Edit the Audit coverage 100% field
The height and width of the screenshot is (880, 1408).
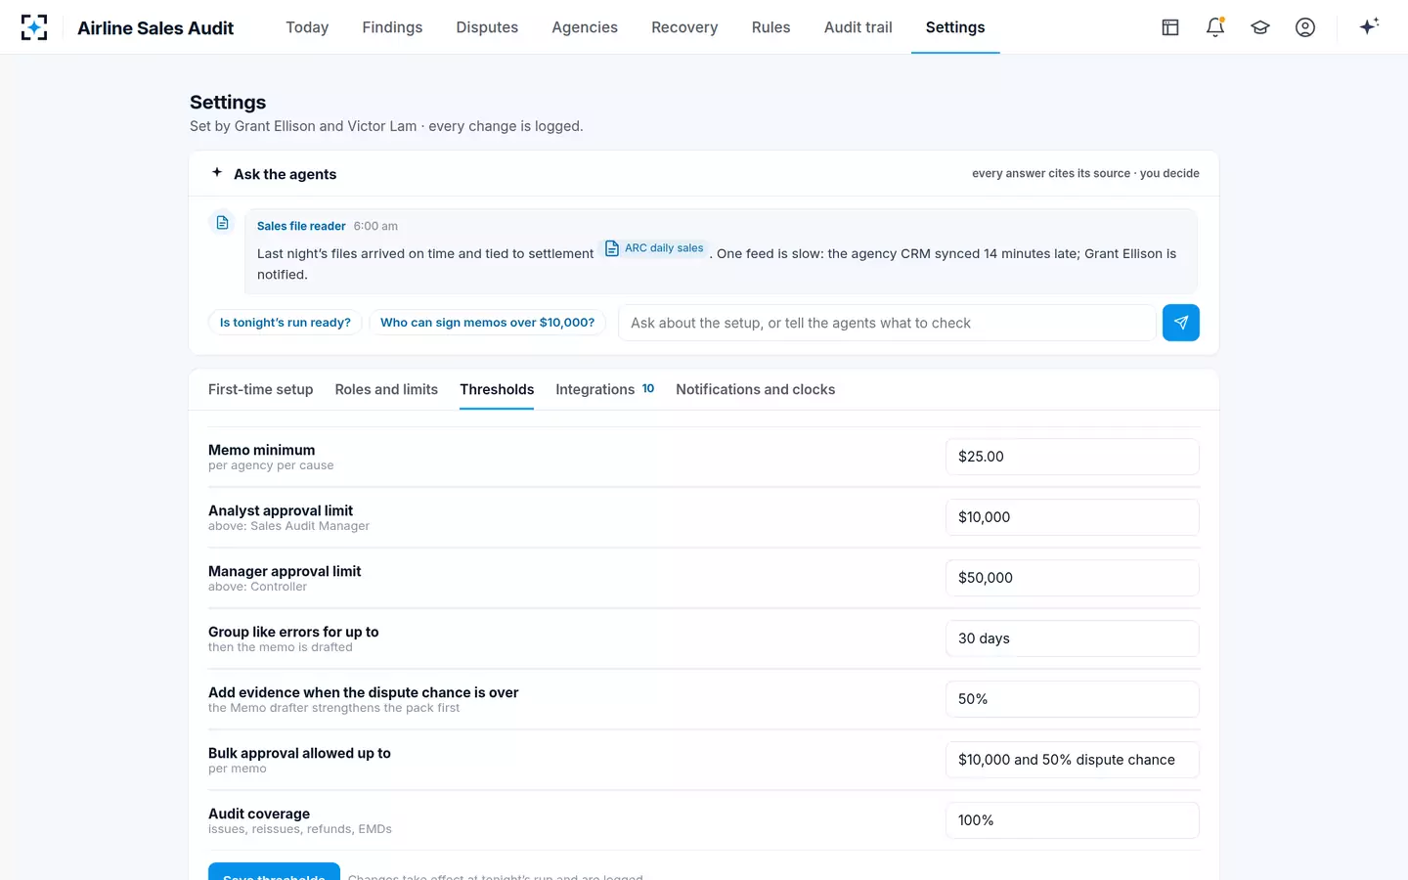point(1073,820)
